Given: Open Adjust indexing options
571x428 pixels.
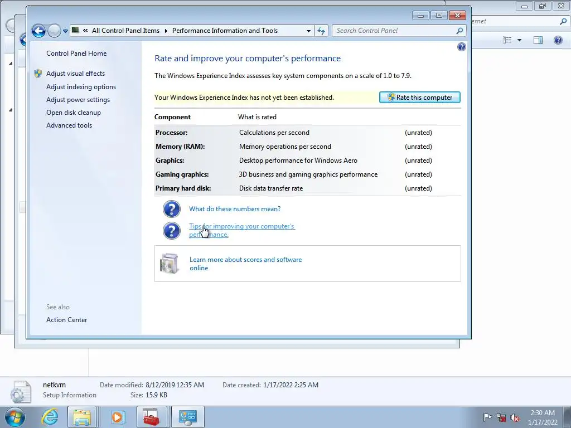Looking at the screenshot, I should coord(81,87).
